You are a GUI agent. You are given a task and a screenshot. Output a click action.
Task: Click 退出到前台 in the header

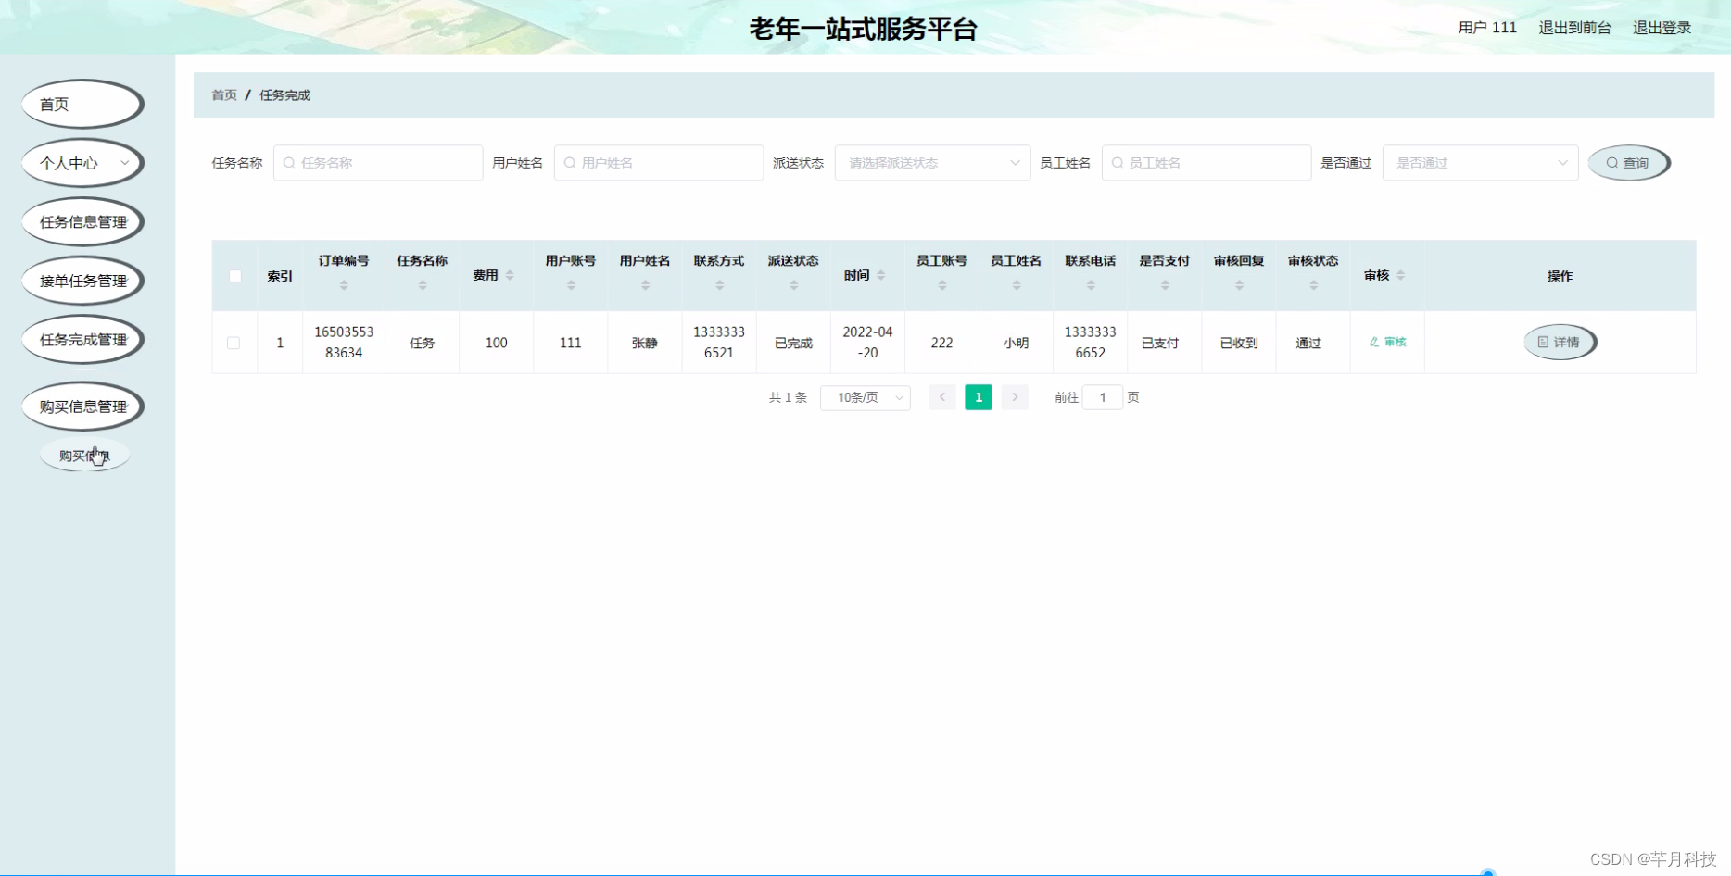point(1574,28)
